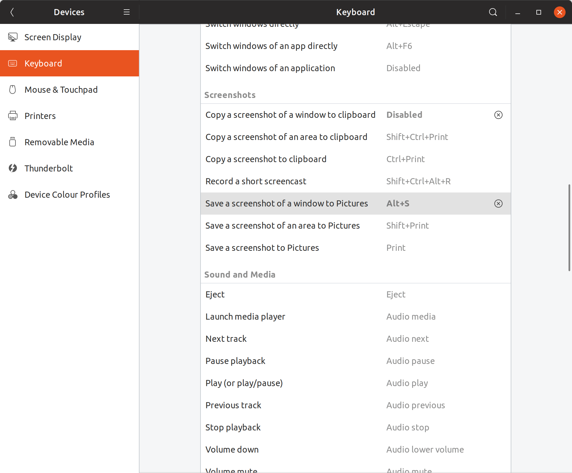Edit the Previous track shortcut
This screenshot has width=572, height=473.
point(356,405)
